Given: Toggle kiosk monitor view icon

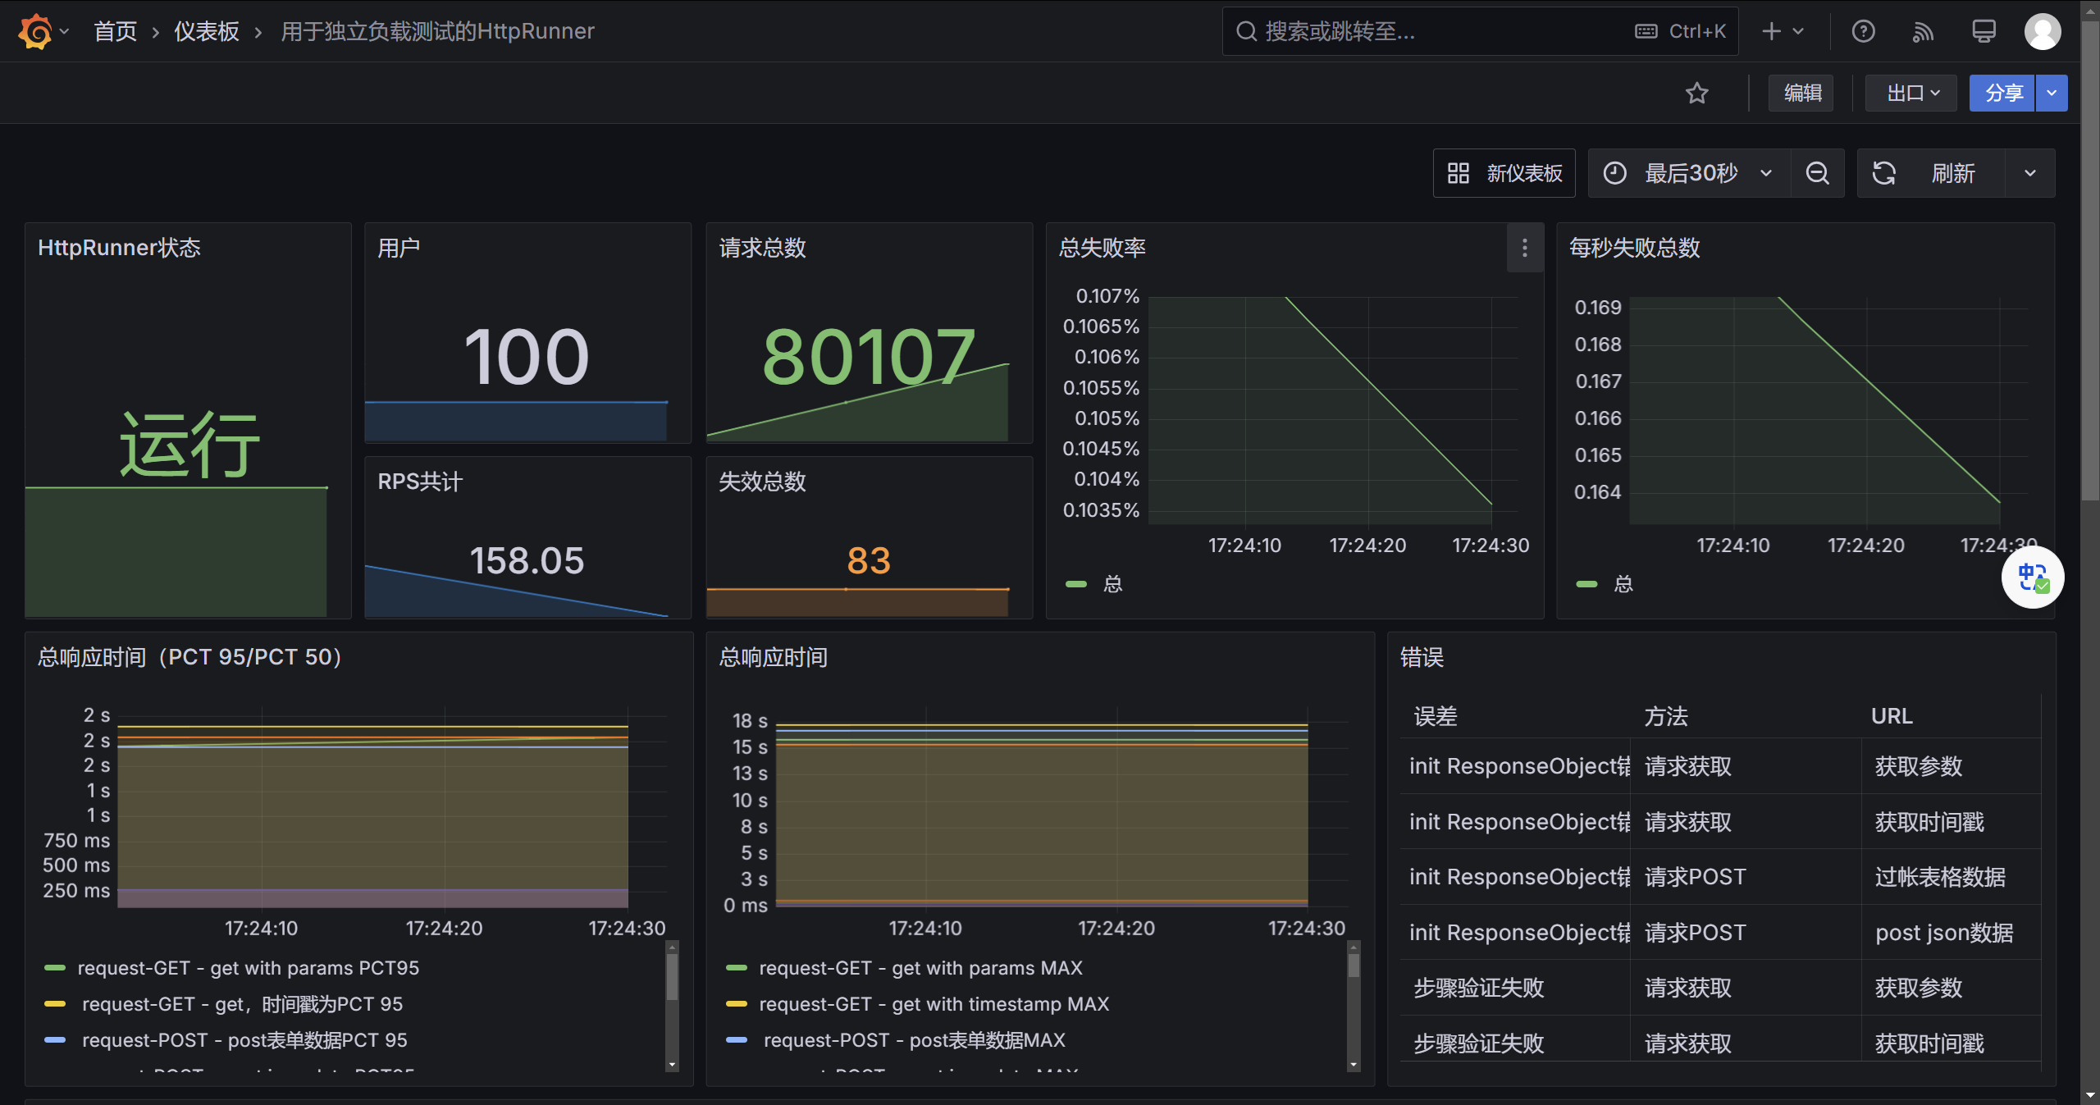Looking at the screenshot, I should 1984,31.
